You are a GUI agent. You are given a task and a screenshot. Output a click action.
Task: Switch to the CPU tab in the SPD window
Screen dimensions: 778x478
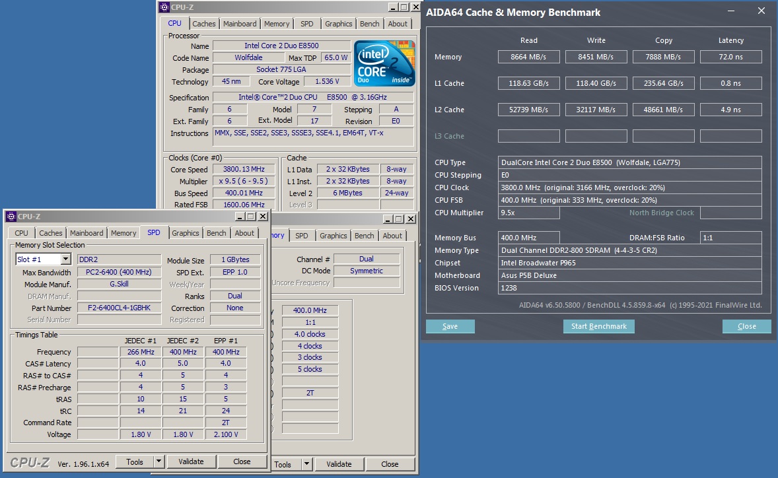pos(21,233)
